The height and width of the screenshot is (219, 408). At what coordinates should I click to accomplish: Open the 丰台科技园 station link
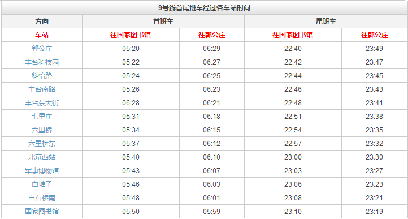click(x=42, y=62)
